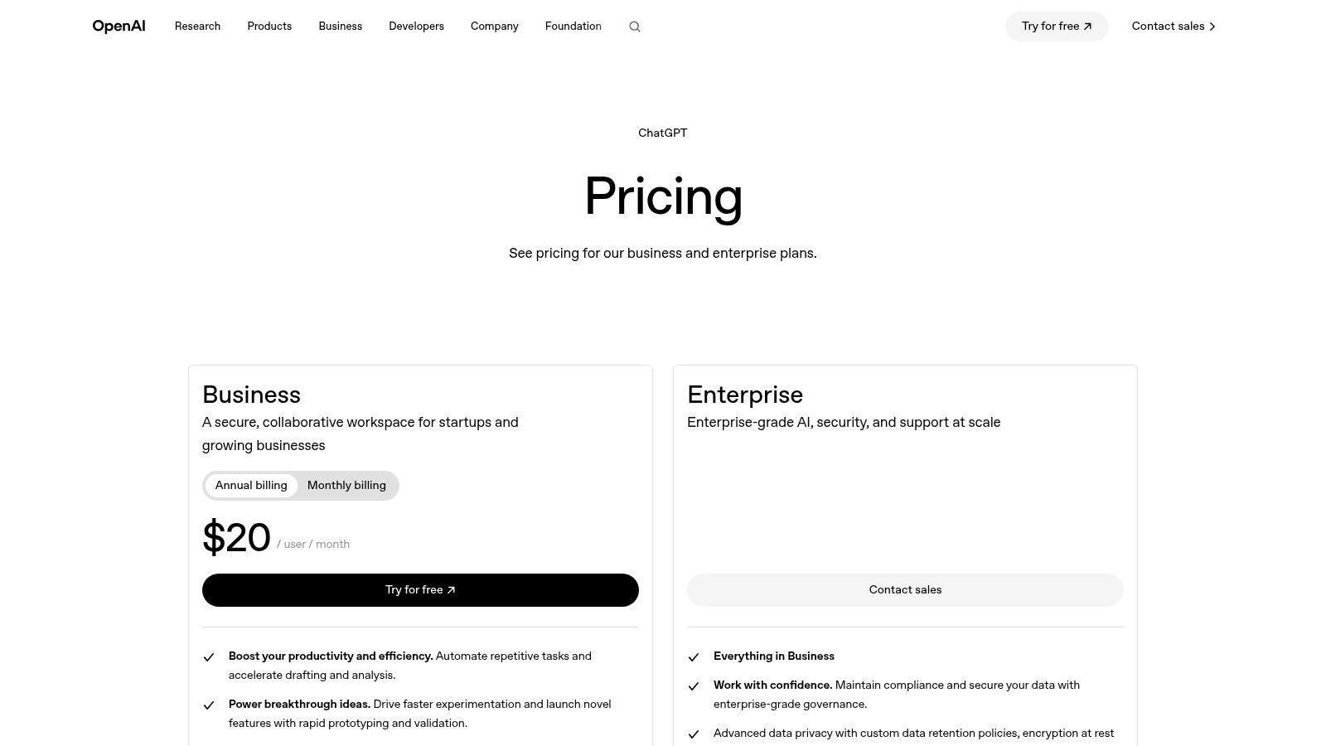
Task: Open the Company menu
Action: click(x=494, y=26)
